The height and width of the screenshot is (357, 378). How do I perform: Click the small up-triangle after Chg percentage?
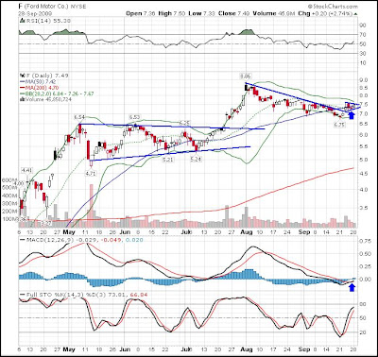355,14
